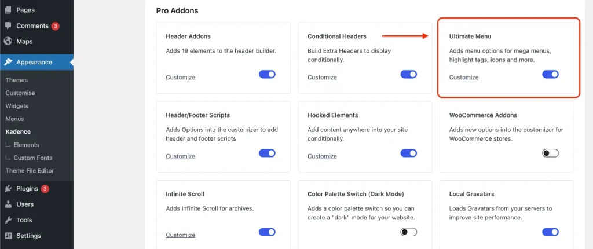Image resolution: width=593 pixels, height=249 pixels.
Task: Enable the WooCommerce Addons toggle
Action: 550,153
